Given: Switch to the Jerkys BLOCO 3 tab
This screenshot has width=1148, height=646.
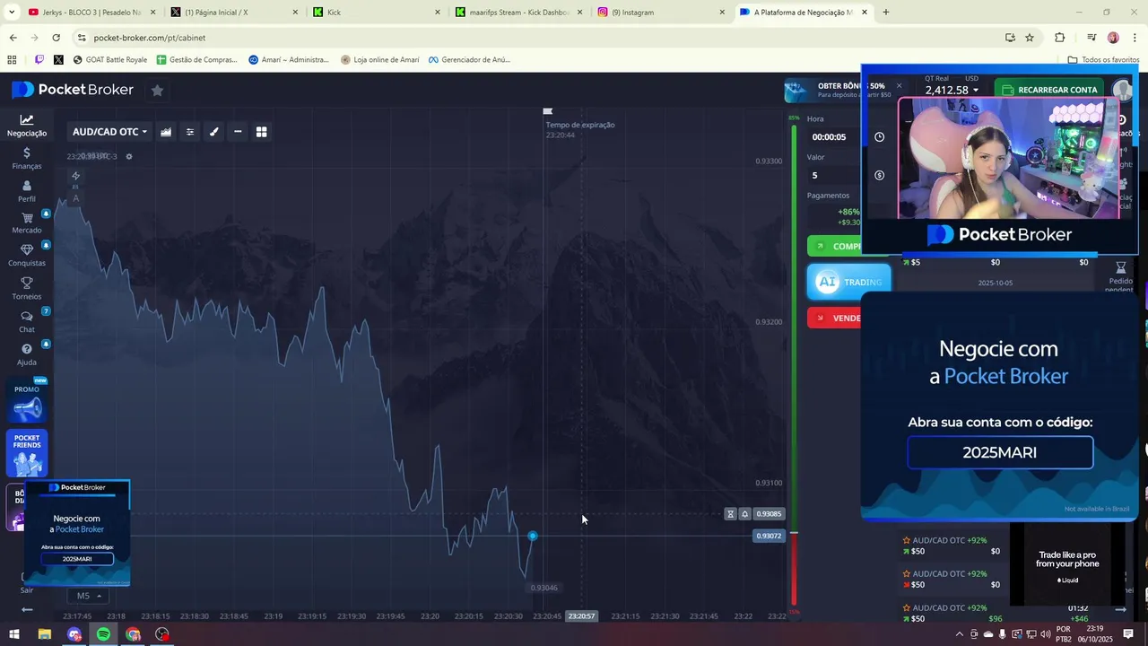Looking at the screenshot, I should 91,13.
